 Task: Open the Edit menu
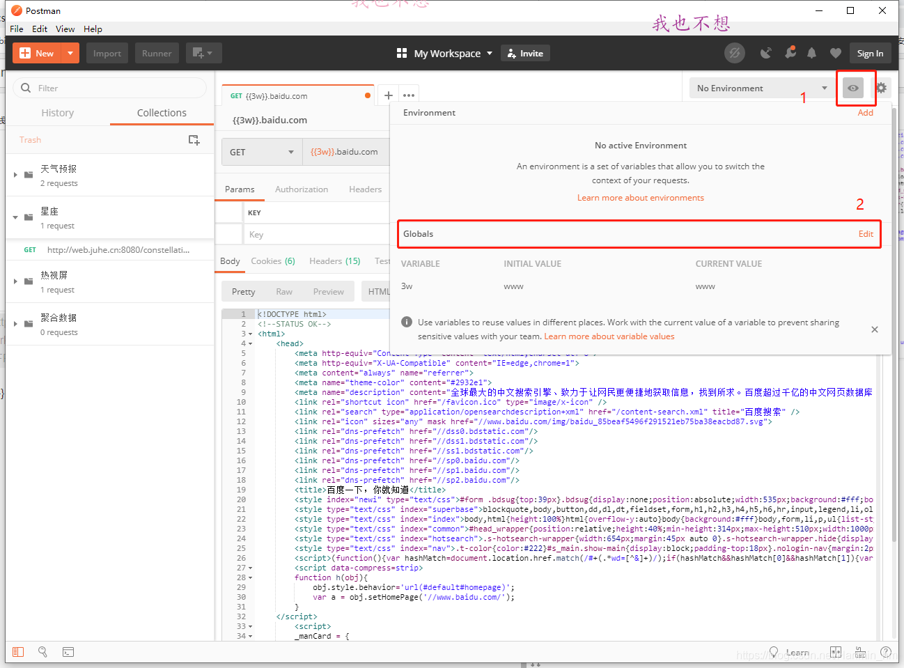pyautogui.click(x=40, y=29)
